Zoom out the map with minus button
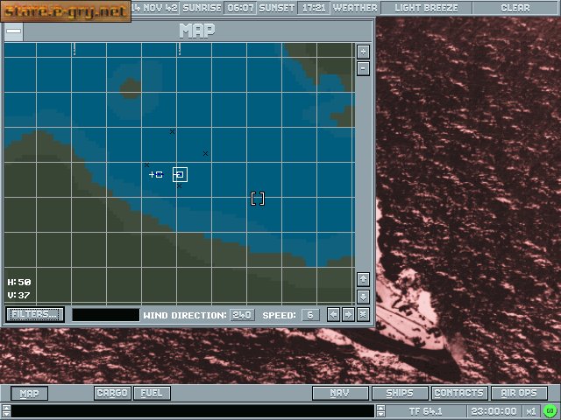 363,68
